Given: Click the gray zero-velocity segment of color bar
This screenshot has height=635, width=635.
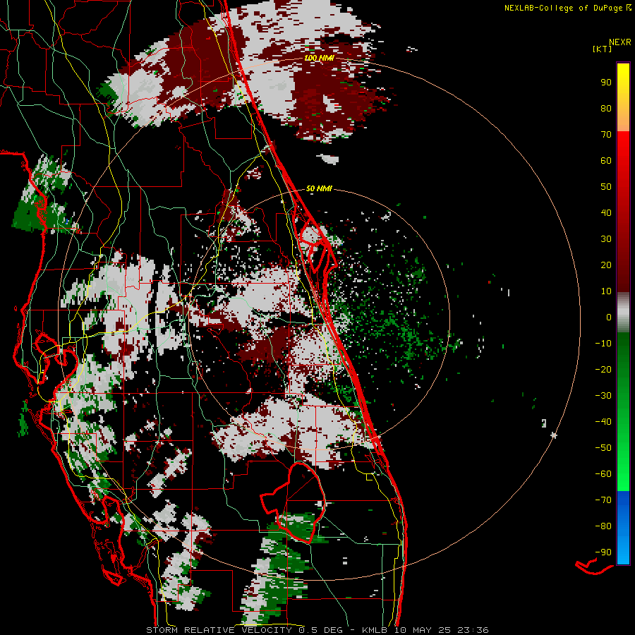Looking at the screenshot, I should coord(623,313).
